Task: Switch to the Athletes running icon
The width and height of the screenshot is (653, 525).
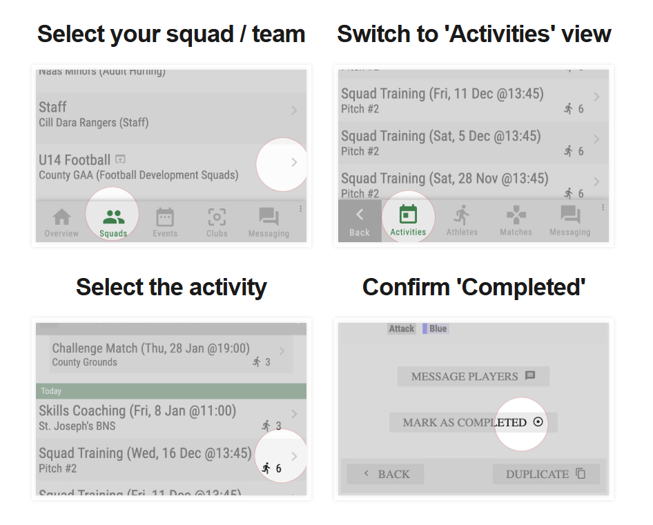Action: click(462, 215)
